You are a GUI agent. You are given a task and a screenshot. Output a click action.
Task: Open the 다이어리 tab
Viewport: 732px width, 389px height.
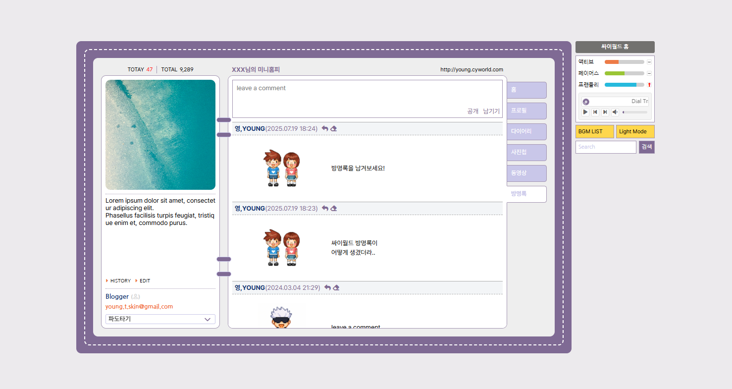(x=526, y=132)
